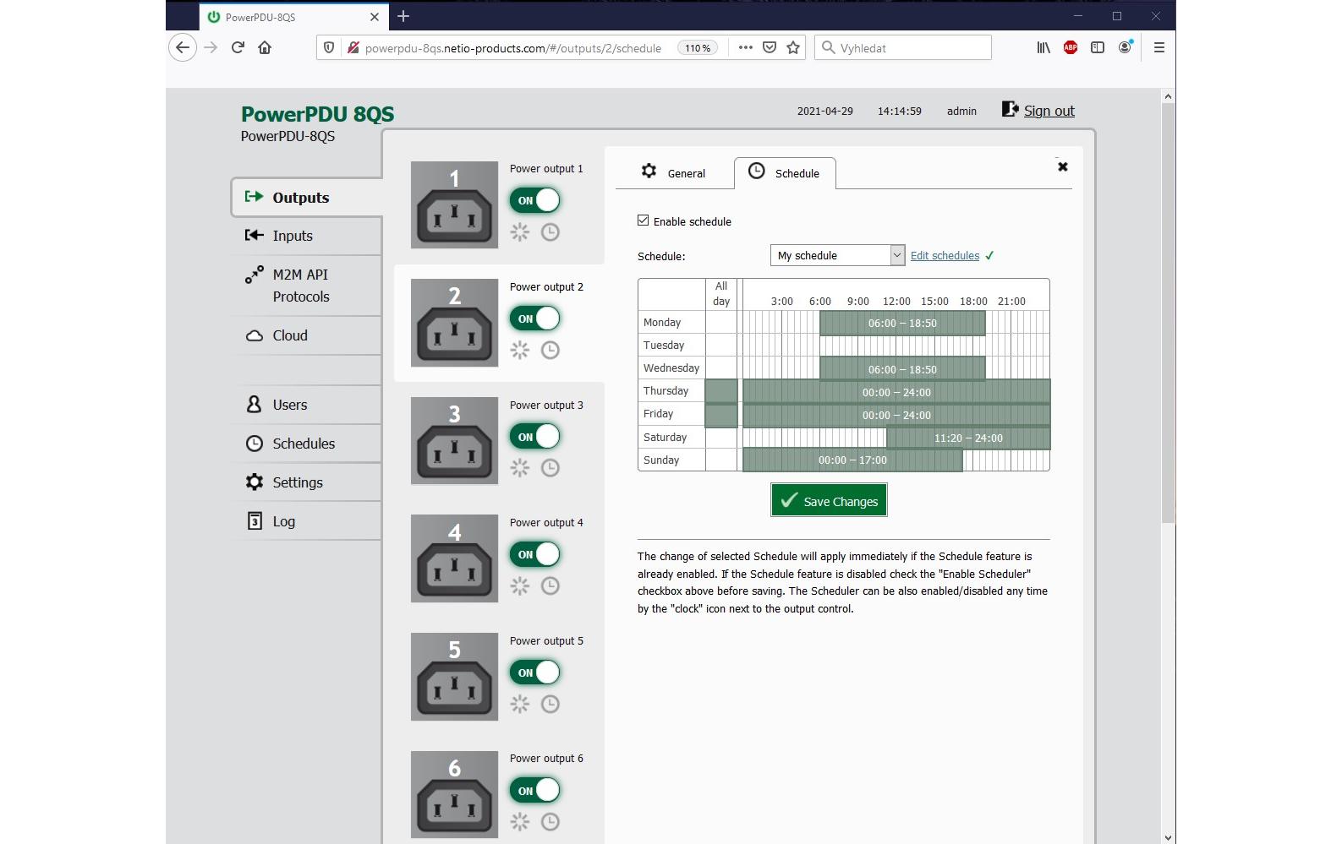Select the Schedule tab
This screenshot has width=1342, height=844.
click(x=785, y=172)
